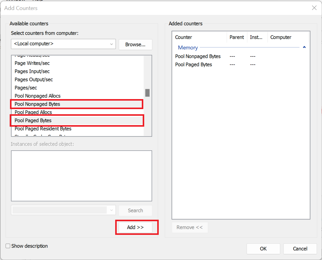
Task: Cancel the Add Counters dialog
Action: pyautogui.click(x=300, y=249)
